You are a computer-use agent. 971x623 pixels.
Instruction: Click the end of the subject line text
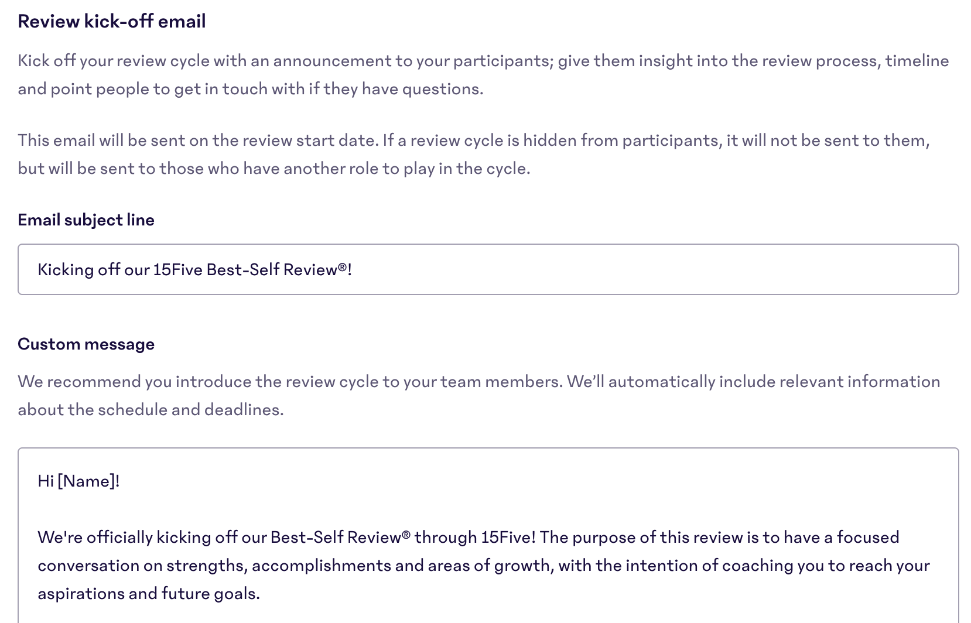[354, 270]
